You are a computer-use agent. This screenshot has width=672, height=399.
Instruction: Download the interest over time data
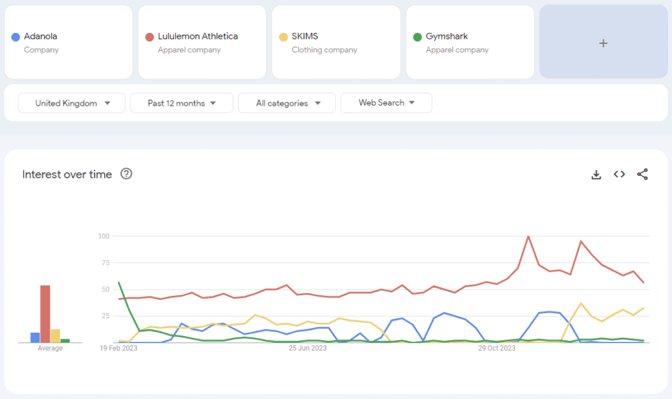tap(596, 175)
